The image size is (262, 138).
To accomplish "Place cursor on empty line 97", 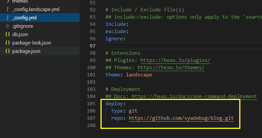I will point(184,46).
